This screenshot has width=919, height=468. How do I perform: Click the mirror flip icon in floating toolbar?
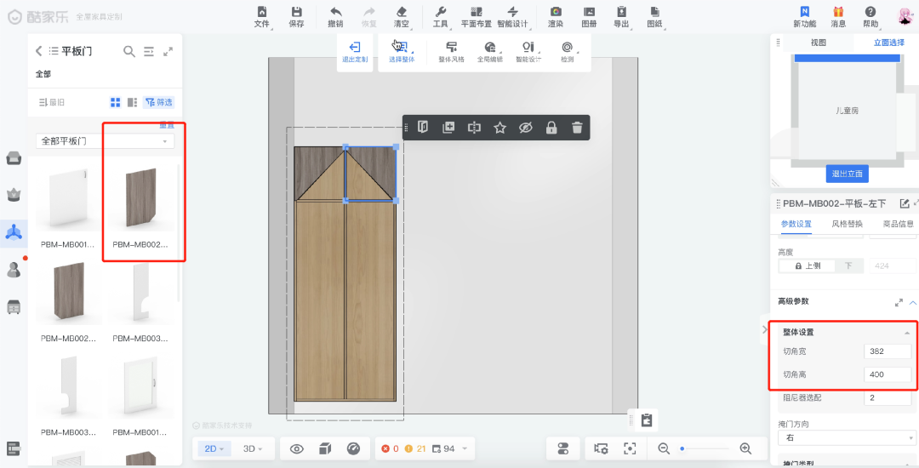click(x=474, y=127)
